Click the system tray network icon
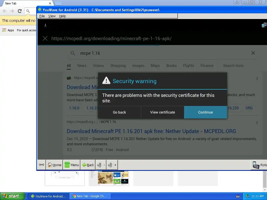This screenshot has height=200, width=267. pyautogui.click(x=248, y=196)
